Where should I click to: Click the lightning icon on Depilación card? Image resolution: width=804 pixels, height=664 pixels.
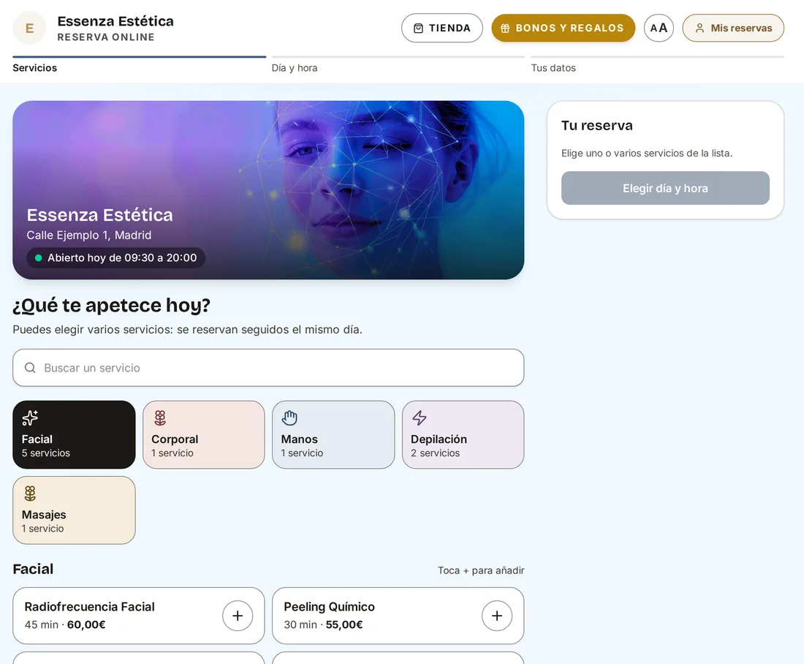420,418
